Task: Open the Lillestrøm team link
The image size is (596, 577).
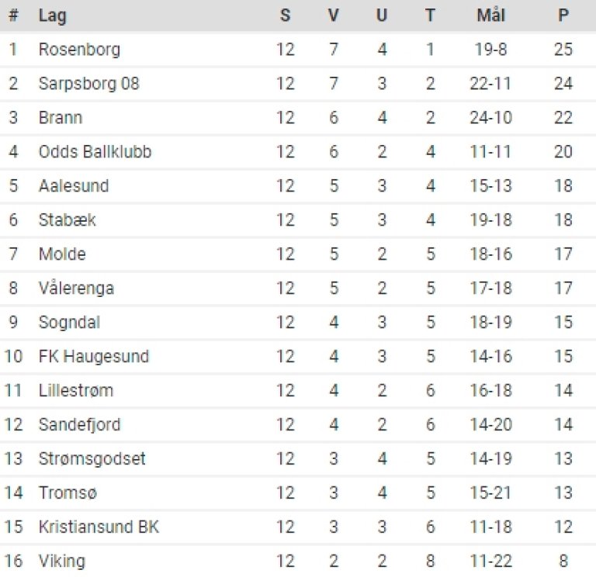Action: click(76, 391)
